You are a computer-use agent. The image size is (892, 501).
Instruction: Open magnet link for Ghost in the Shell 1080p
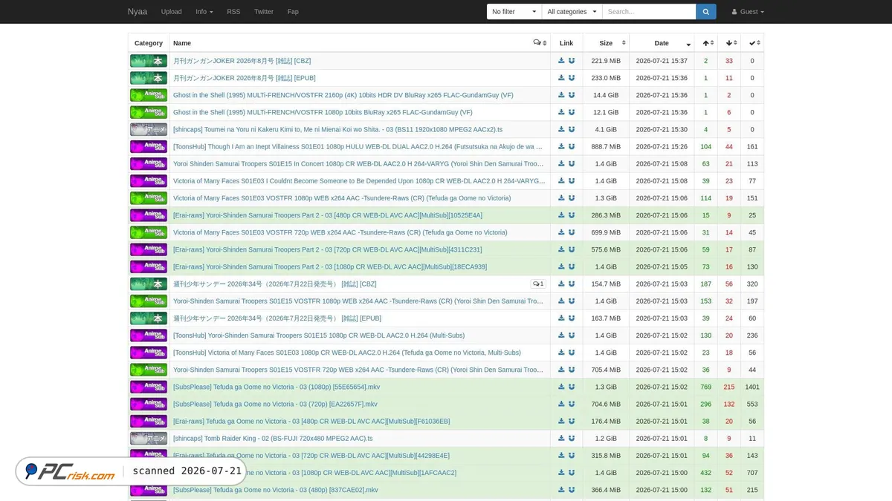(x=572, y=112)
